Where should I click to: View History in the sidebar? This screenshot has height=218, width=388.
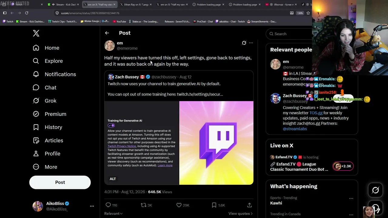point(47,127)
